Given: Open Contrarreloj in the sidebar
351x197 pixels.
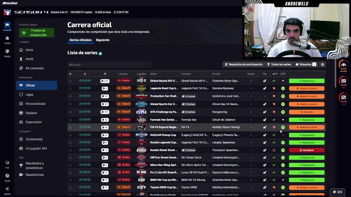Looking at the screenshot, I should click(36, 139).
